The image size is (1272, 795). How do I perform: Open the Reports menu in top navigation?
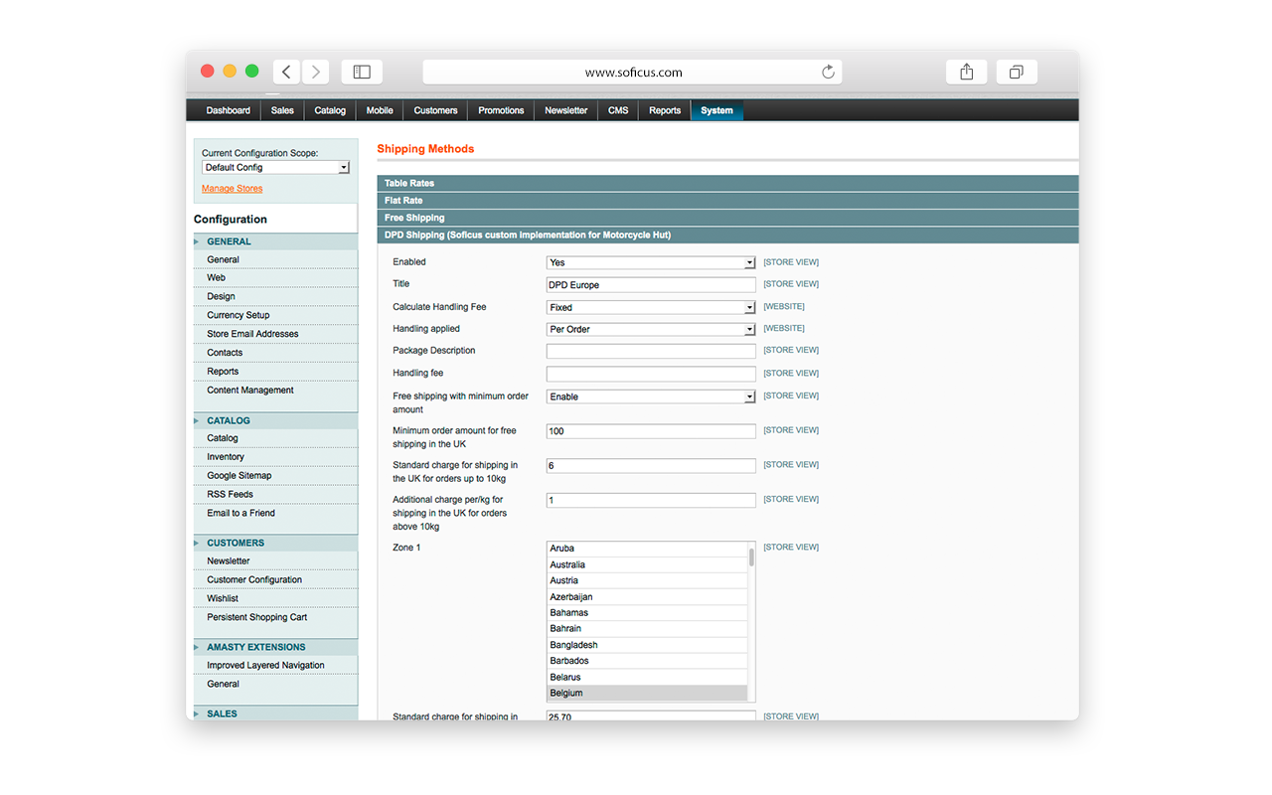pos(665,110)
